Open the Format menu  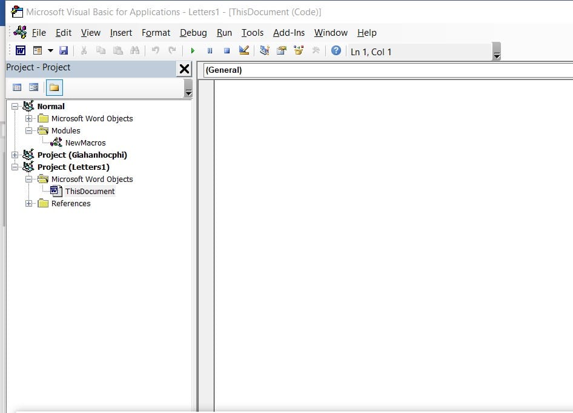(156, 33)
